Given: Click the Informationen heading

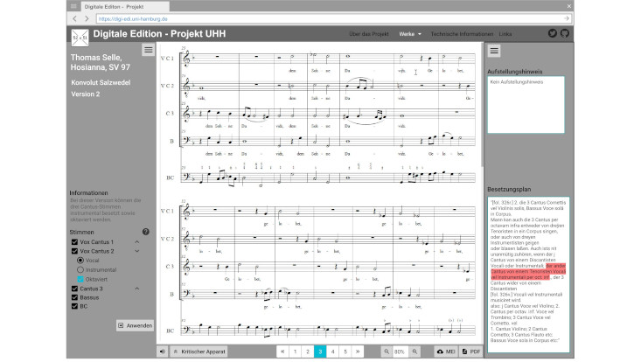Looking at the screenshot, I should tap(88, 193).
